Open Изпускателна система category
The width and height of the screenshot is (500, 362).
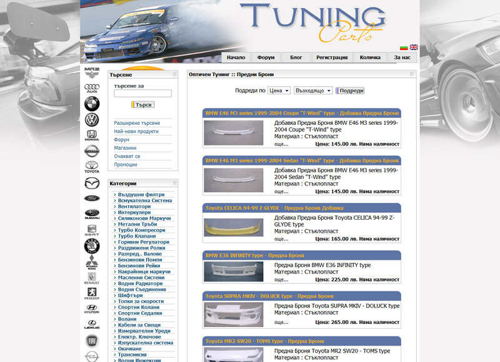(x=146, y=343)
